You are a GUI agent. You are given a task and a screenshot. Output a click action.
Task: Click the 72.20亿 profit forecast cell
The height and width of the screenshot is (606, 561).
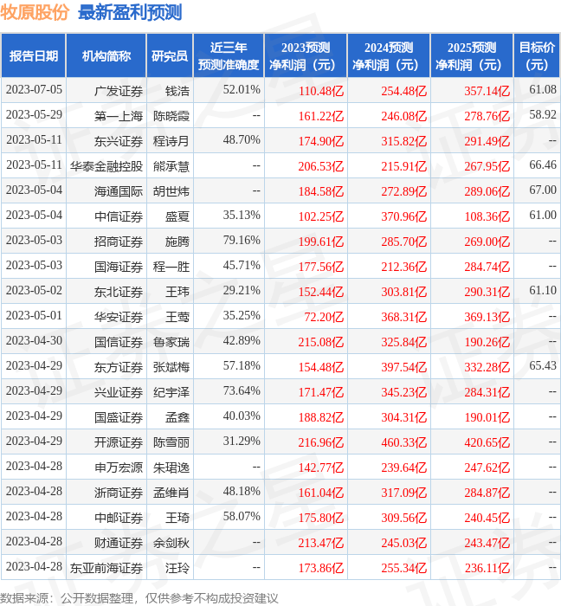click(322, 317)
